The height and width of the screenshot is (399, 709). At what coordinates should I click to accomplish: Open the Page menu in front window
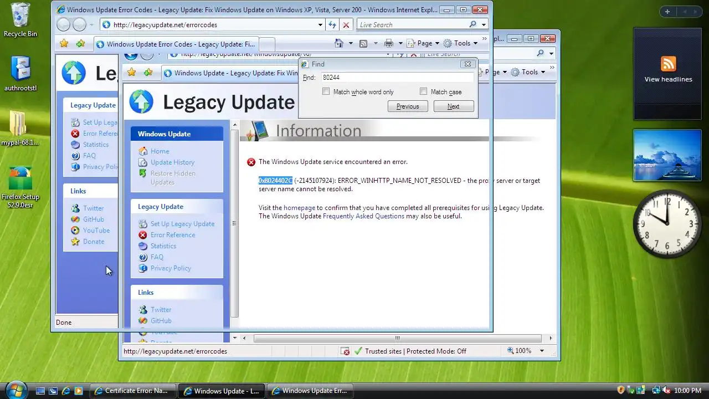(x=423, y=43)
